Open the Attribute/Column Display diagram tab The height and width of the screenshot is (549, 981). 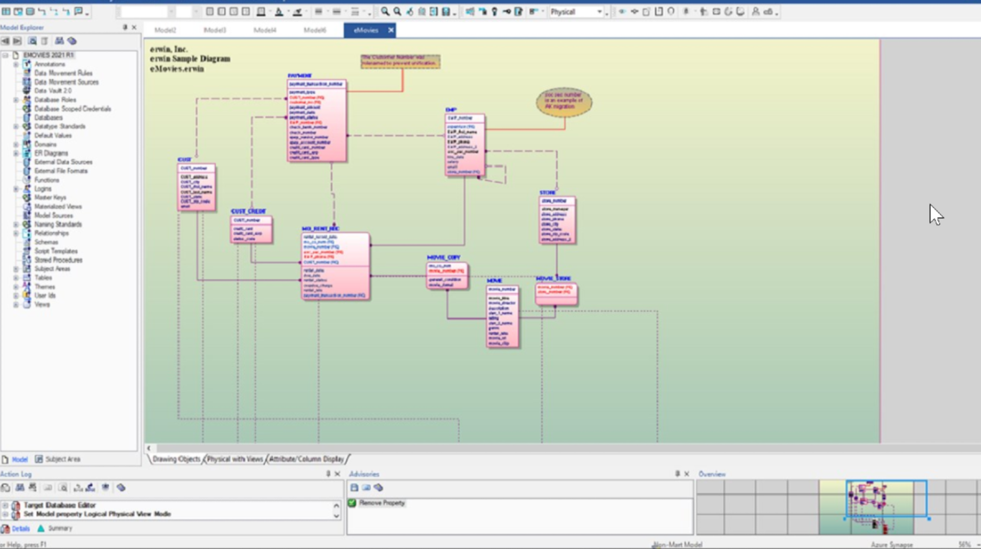click(x=307, y=459)
